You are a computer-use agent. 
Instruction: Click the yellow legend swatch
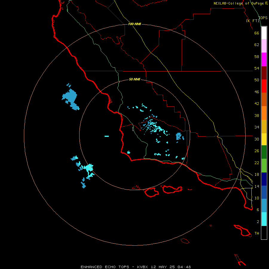[x=264, y=139]
